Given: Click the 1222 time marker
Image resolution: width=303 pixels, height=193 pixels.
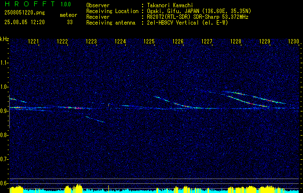Looking at the screenshot, I should pos(63,41).
